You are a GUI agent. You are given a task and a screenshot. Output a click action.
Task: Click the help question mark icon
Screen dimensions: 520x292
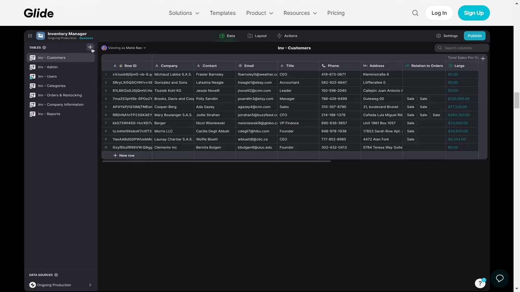[x=480, y=283]
